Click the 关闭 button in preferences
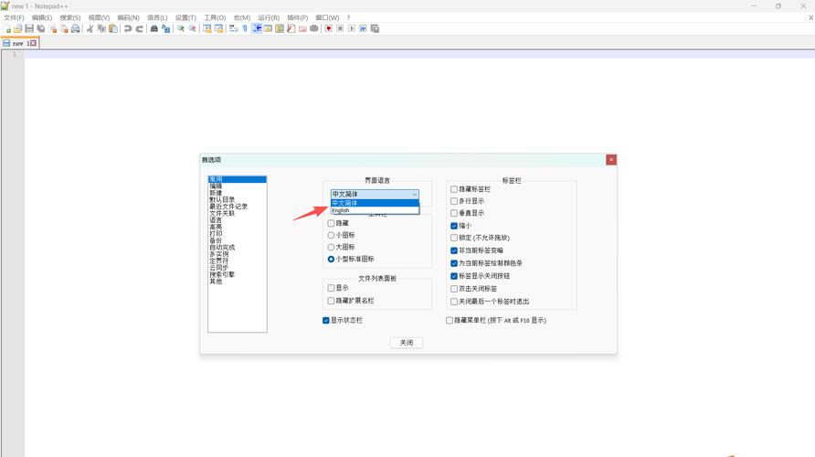Viewport: 815px width, 457px height. tap(407, 343)
